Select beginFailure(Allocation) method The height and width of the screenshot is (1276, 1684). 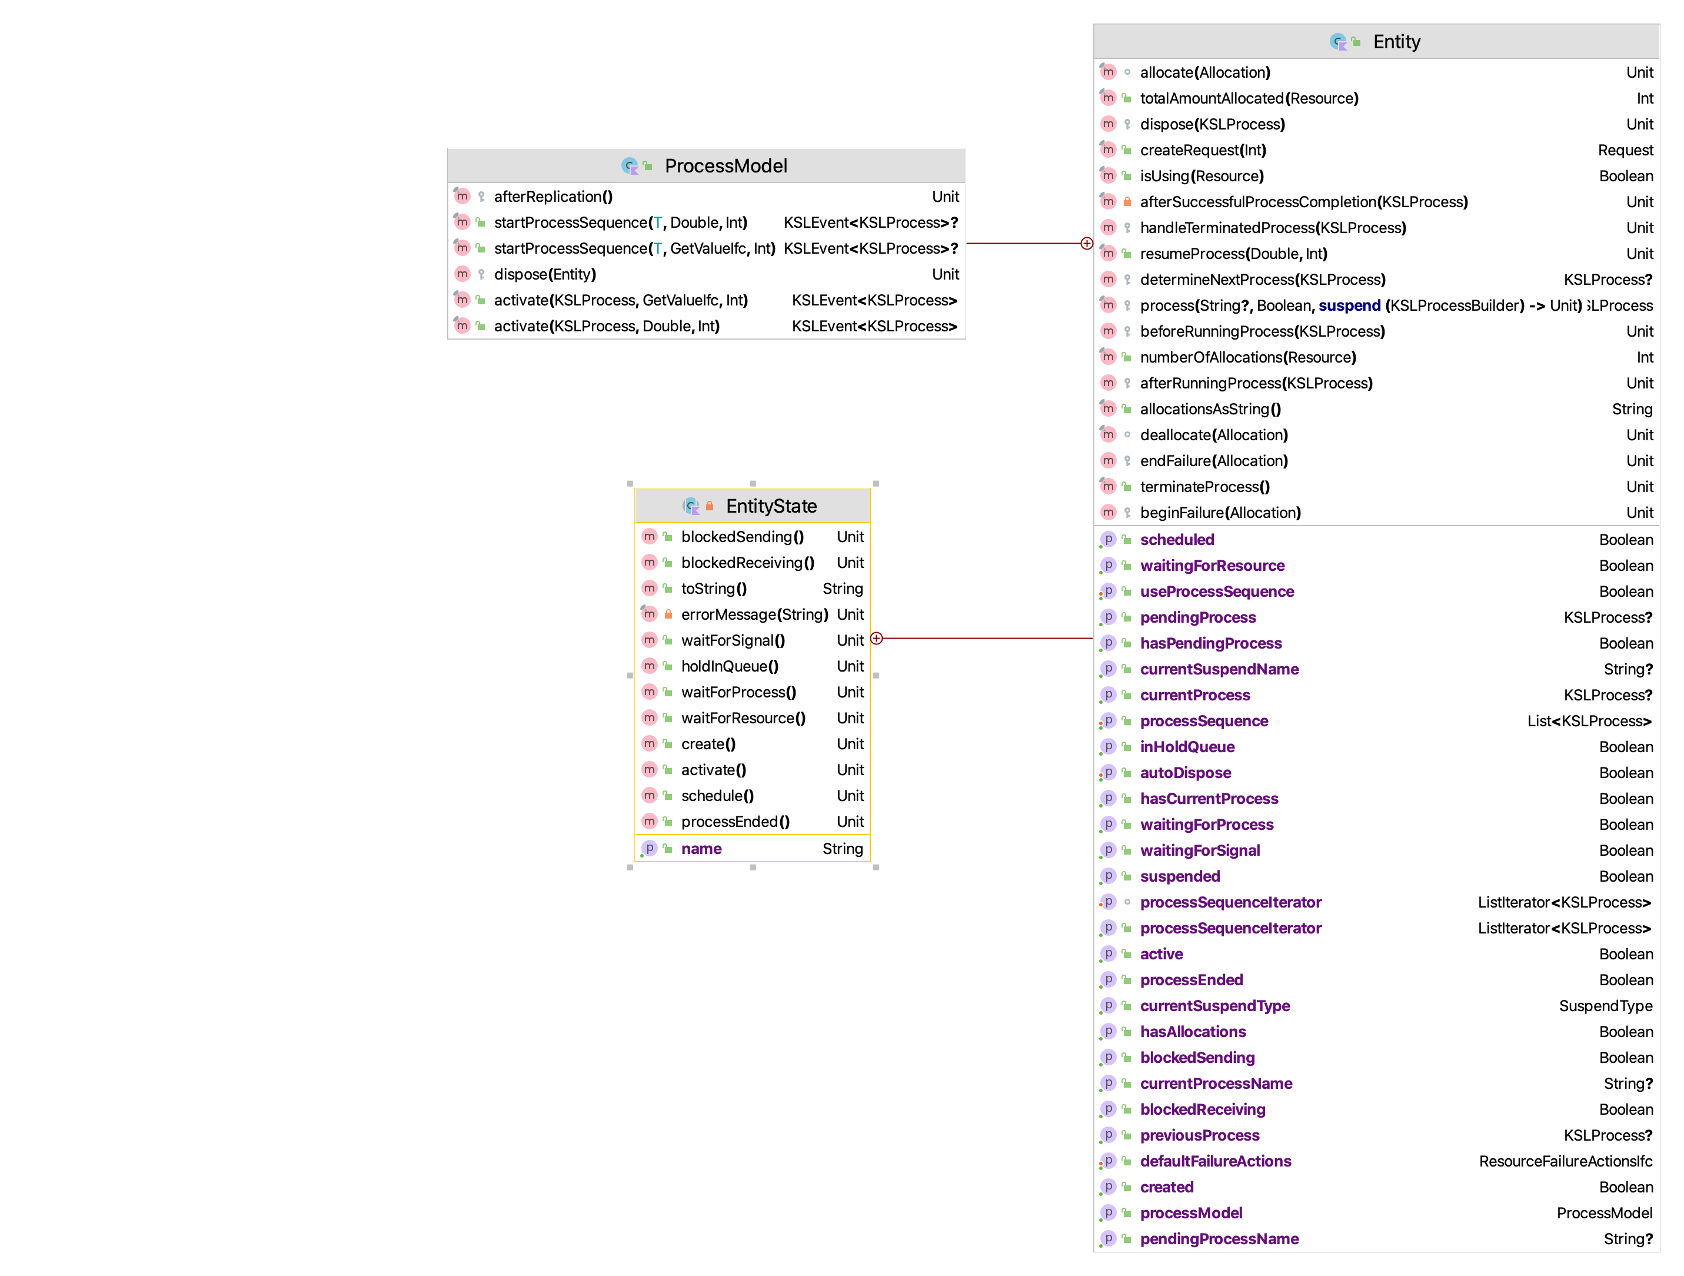coord(1376,513)
